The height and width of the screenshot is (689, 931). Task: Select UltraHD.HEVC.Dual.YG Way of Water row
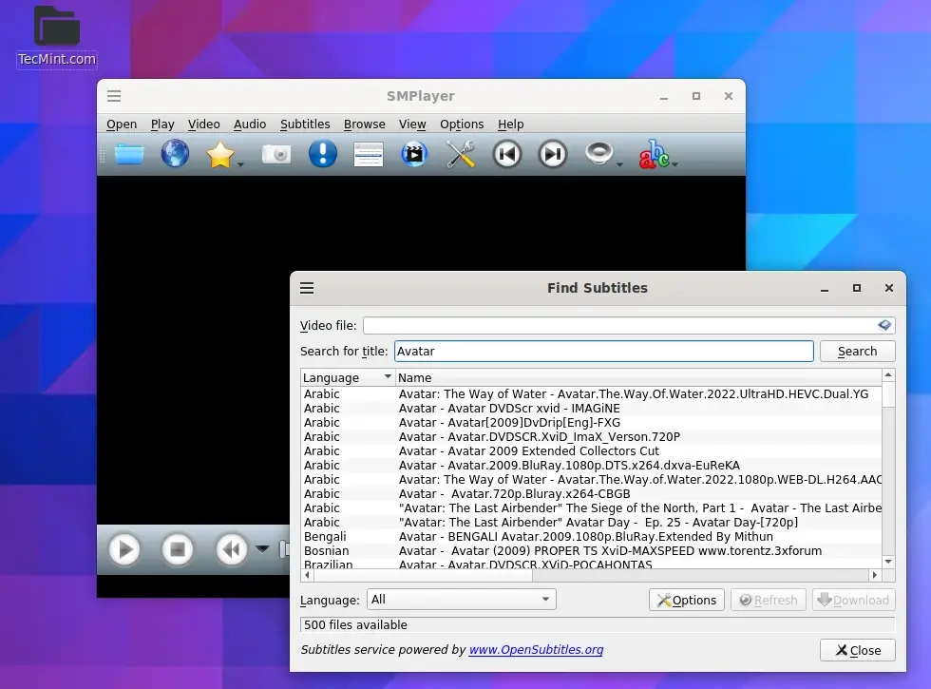point(591,393)
